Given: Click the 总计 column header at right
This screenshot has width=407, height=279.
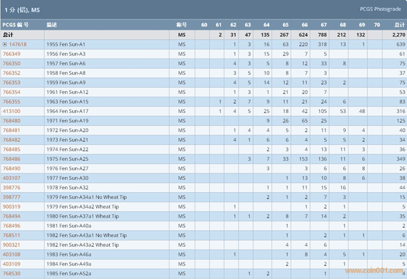Looking at the screenshot, I should pos(400,25).
